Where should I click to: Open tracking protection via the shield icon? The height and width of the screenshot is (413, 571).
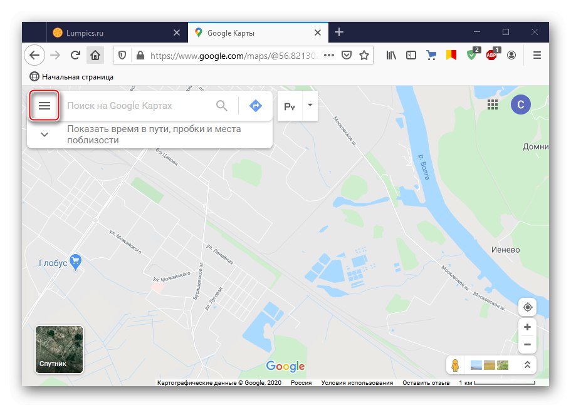coord(122,55)
